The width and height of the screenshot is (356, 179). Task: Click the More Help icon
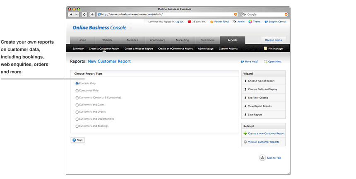click(243, 61)
